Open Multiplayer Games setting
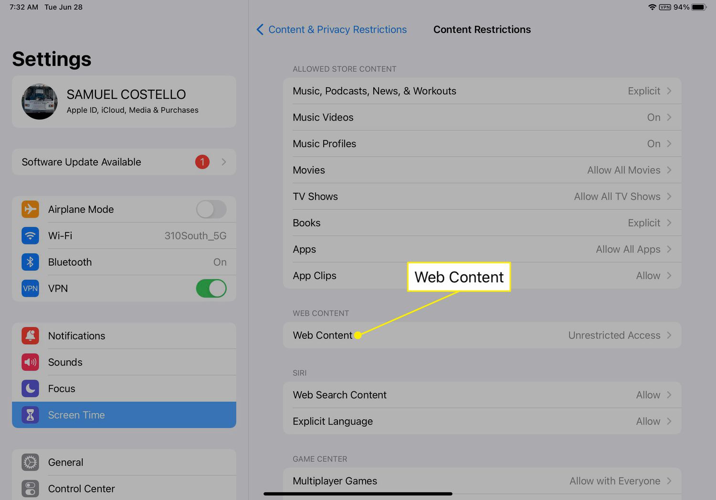This screenshot has width=716, height=500. click(x=482, y=481)
